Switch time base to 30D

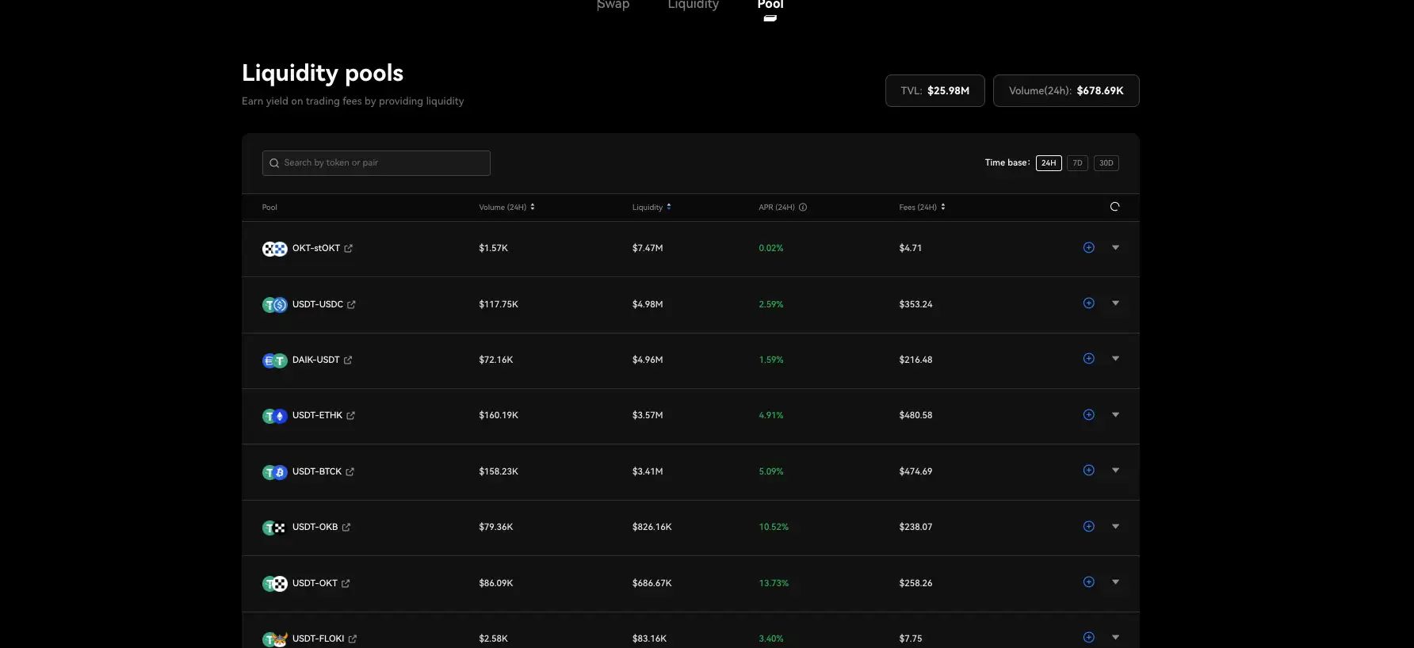tap(1106, 163)
